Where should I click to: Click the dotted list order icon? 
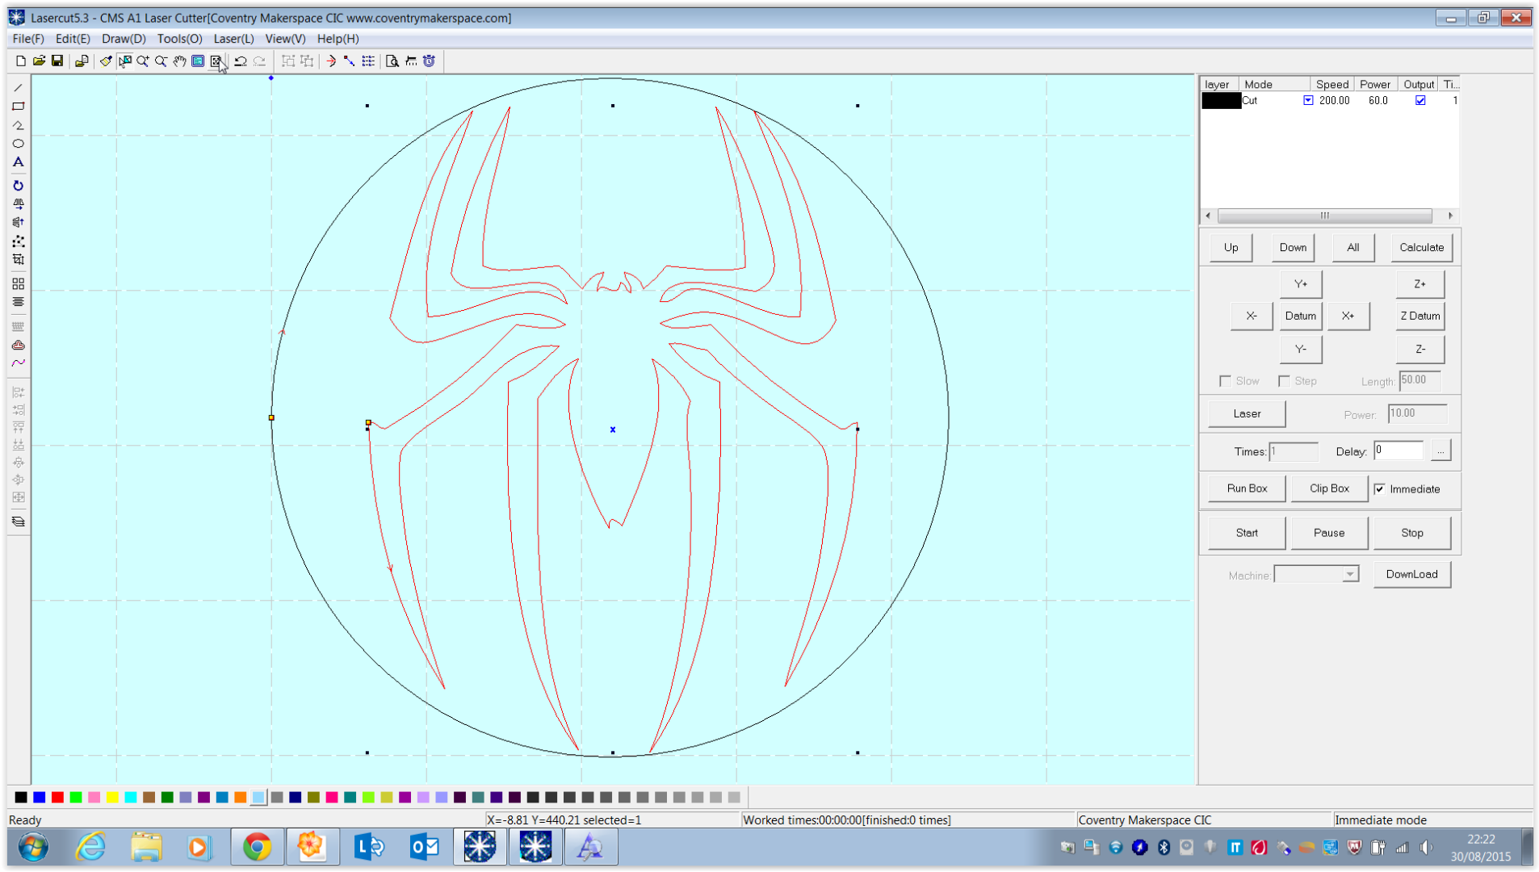[368, 61]
